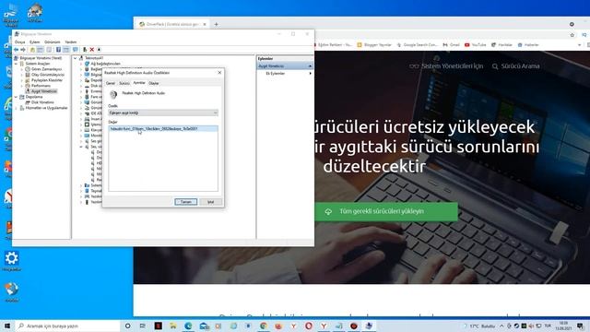Click the up-folder toolbar icon
This screenshot has height=332, width=590.
[32, 50]
